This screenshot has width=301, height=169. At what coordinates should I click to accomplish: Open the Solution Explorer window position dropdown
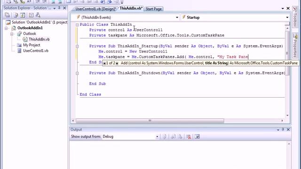tap(55, 8)
